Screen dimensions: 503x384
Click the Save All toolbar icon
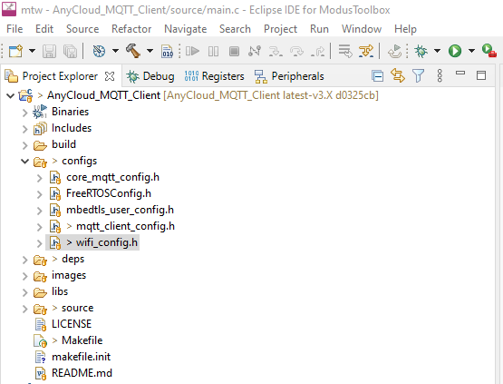70,51
